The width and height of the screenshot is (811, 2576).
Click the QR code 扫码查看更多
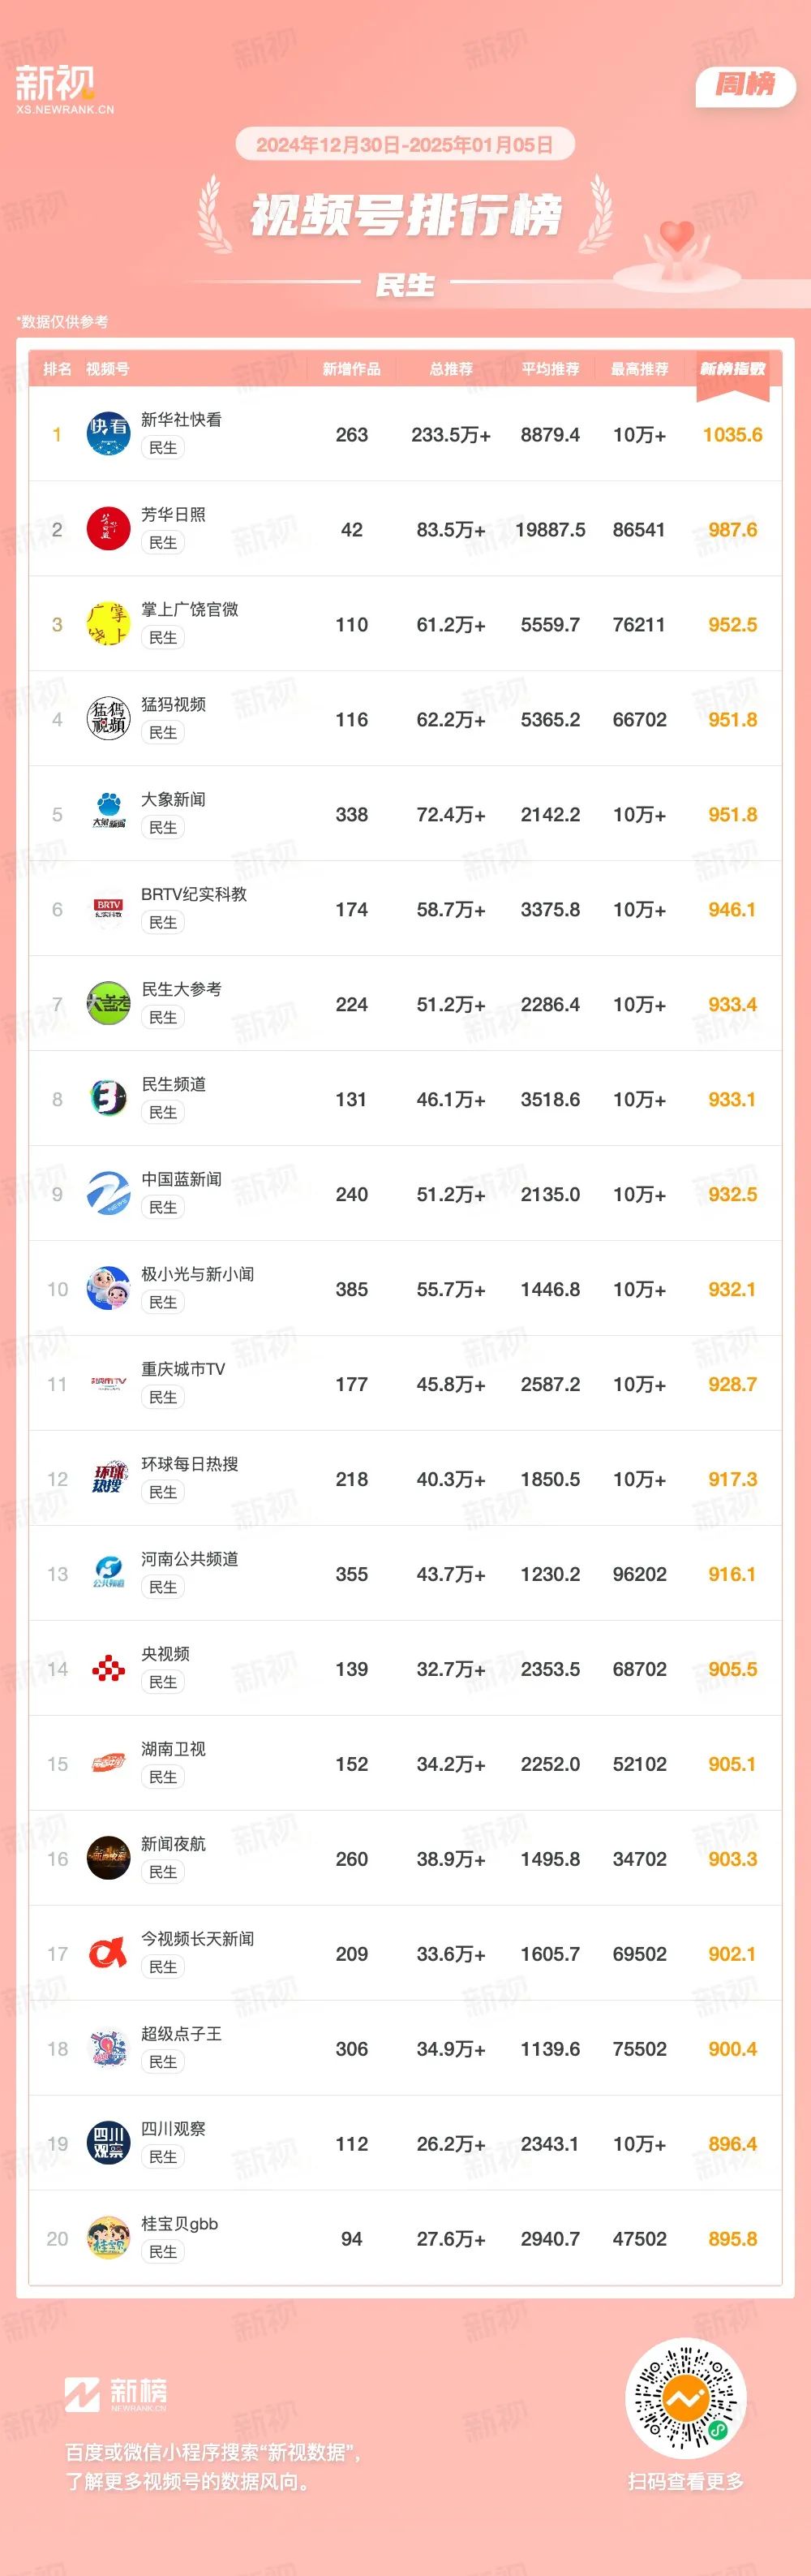(x=685, y=2399)
